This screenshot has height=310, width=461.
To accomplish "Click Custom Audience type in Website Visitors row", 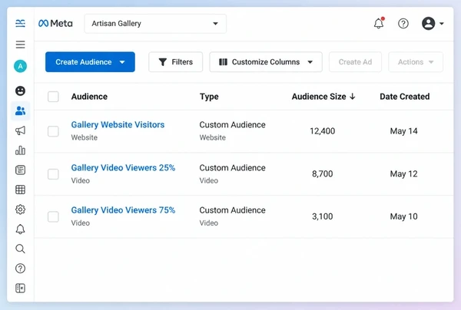I will pos(232,125).
